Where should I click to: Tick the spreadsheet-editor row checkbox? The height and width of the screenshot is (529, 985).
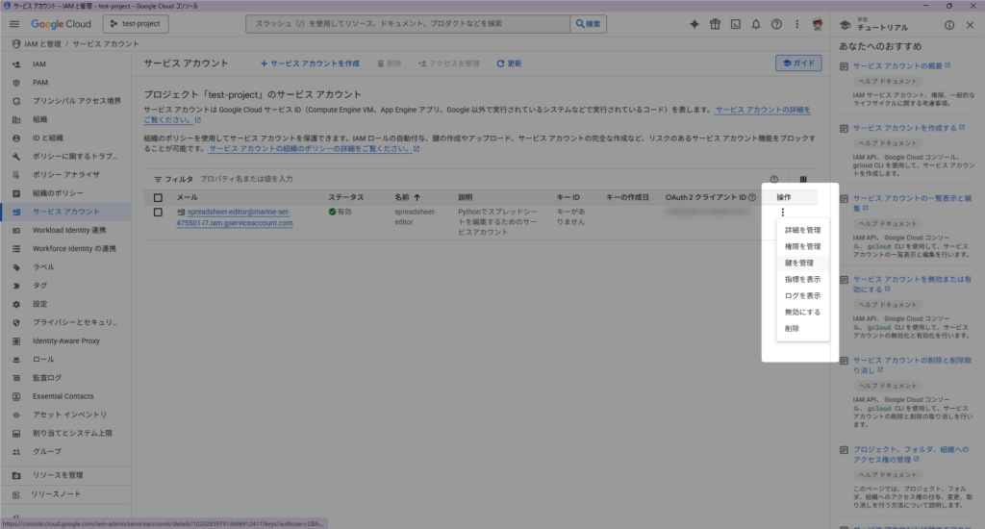pyautogui.click(x=159, y=213)
